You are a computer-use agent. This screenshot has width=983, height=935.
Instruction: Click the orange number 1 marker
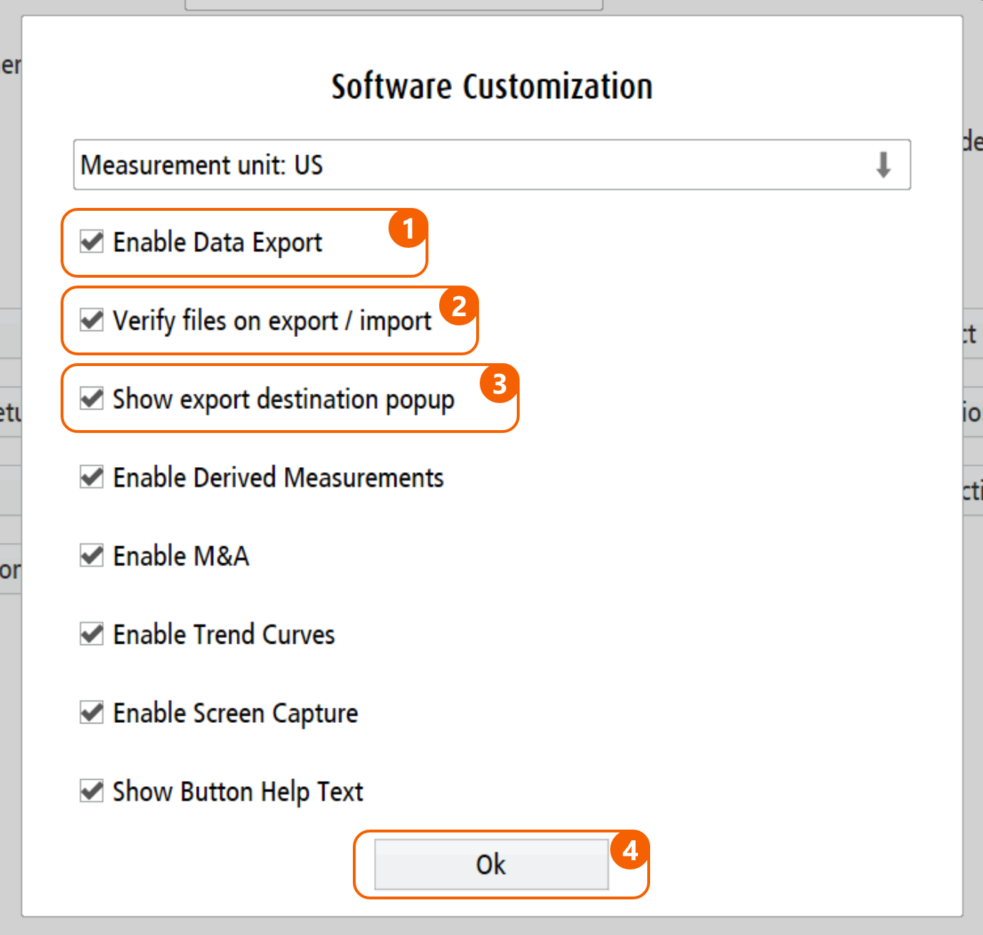click(x=408, y=229)
